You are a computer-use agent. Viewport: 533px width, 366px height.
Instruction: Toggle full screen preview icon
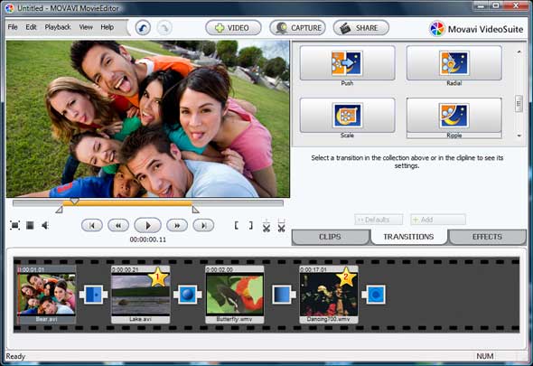pos(15,225)
